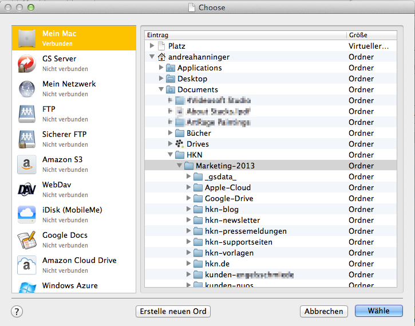
Task: Click the Google Docs icon
Action: [27, 239]
